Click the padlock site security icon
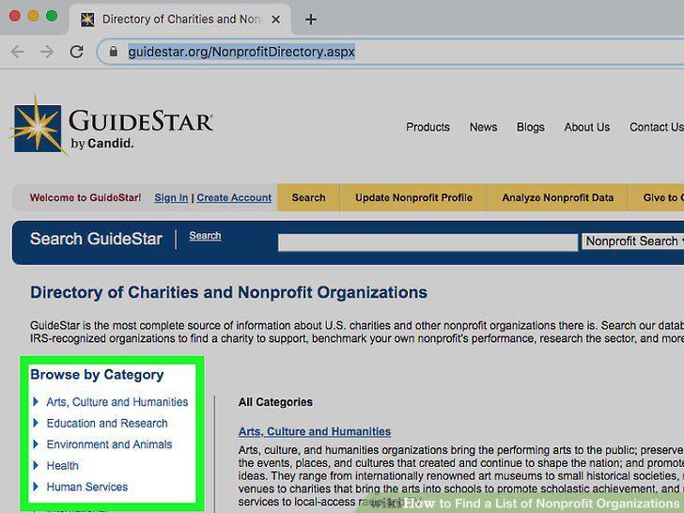Image resolution: width=684 pixels, height=513 pixels. tap(114, 52)
